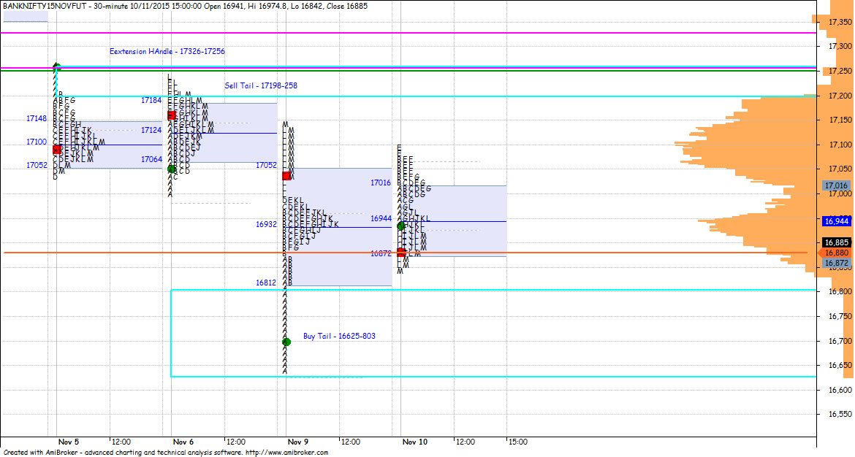Click the 17064 label on the Nov 6 profile

coord(151,159)
